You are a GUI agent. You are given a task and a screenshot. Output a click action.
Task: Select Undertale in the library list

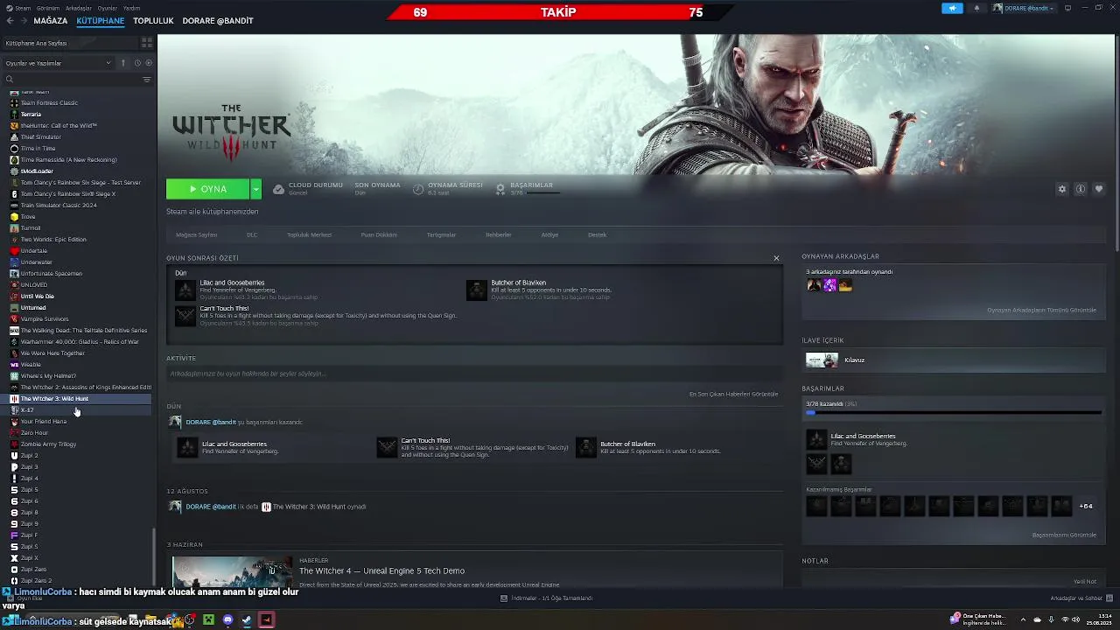[x=34, y=250]
